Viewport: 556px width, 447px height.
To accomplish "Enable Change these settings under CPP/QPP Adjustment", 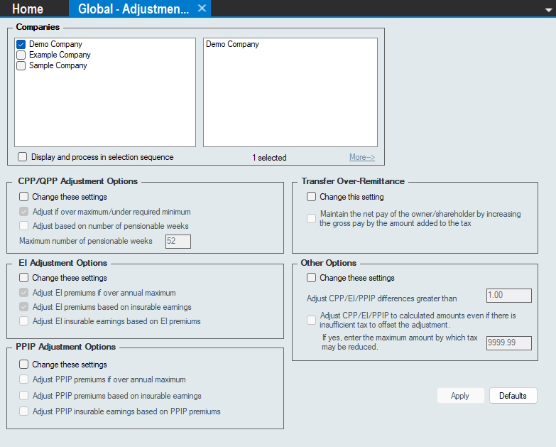I will [24, 197].
